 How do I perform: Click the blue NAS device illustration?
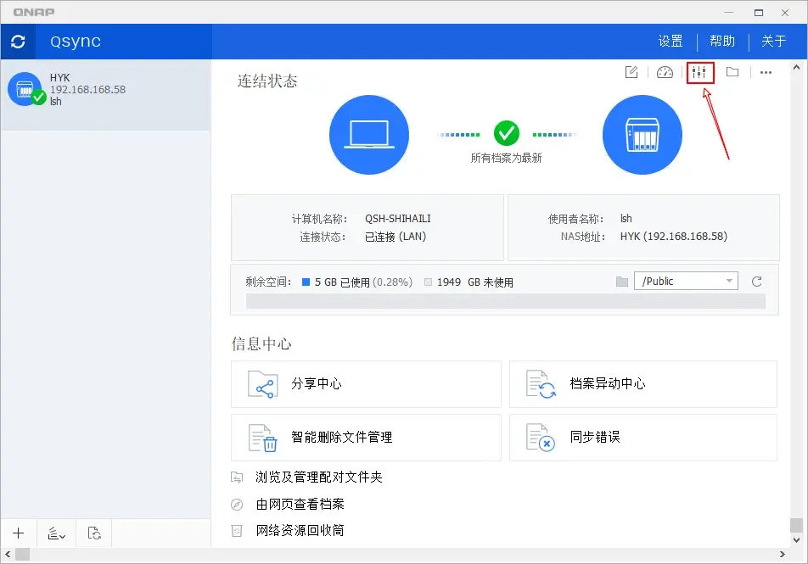click(x=642, y=134)
